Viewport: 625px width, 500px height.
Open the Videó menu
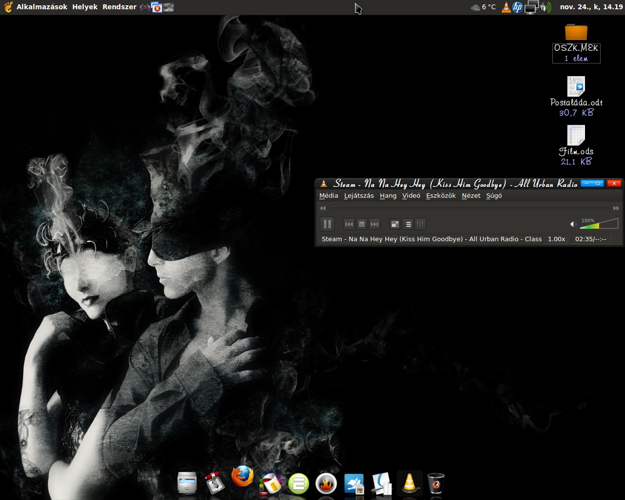pos(411,195)
